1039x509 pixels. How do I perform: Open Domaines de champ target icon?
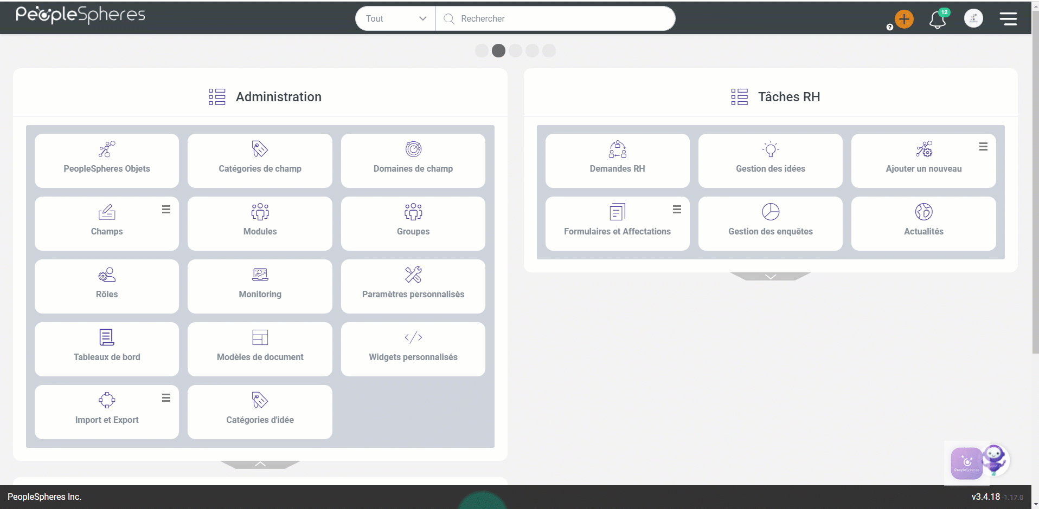(413, 149)
